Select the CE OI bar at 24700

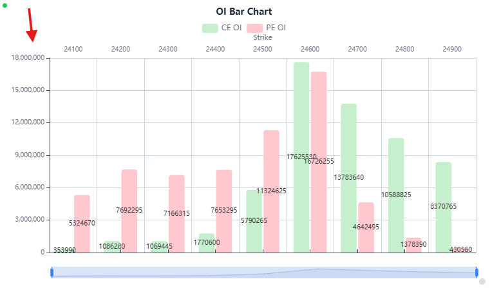click(349, 178)
